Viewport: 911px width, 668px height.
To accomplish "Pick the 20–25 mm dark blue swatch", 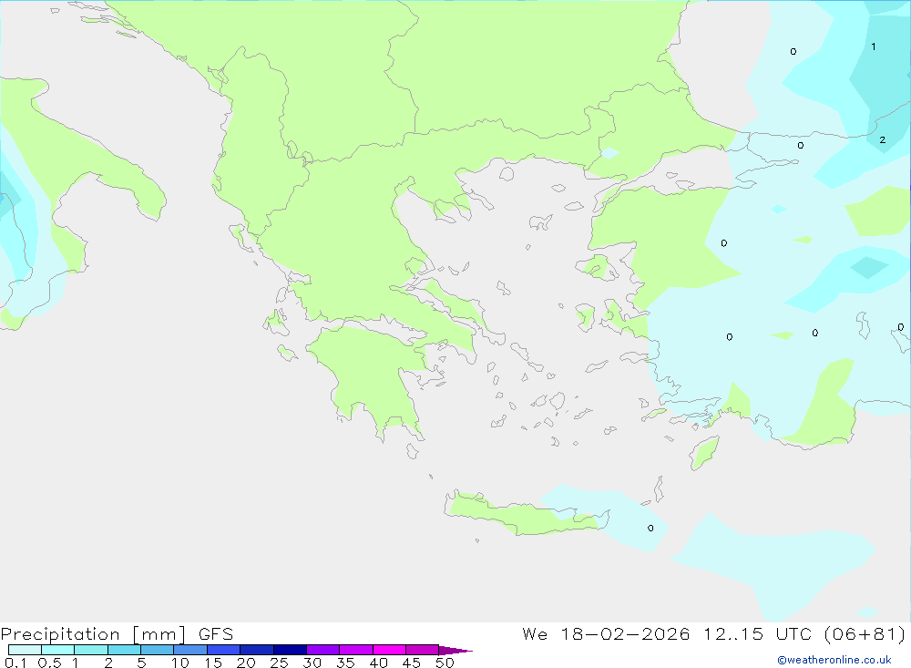I will coord(257,650).
